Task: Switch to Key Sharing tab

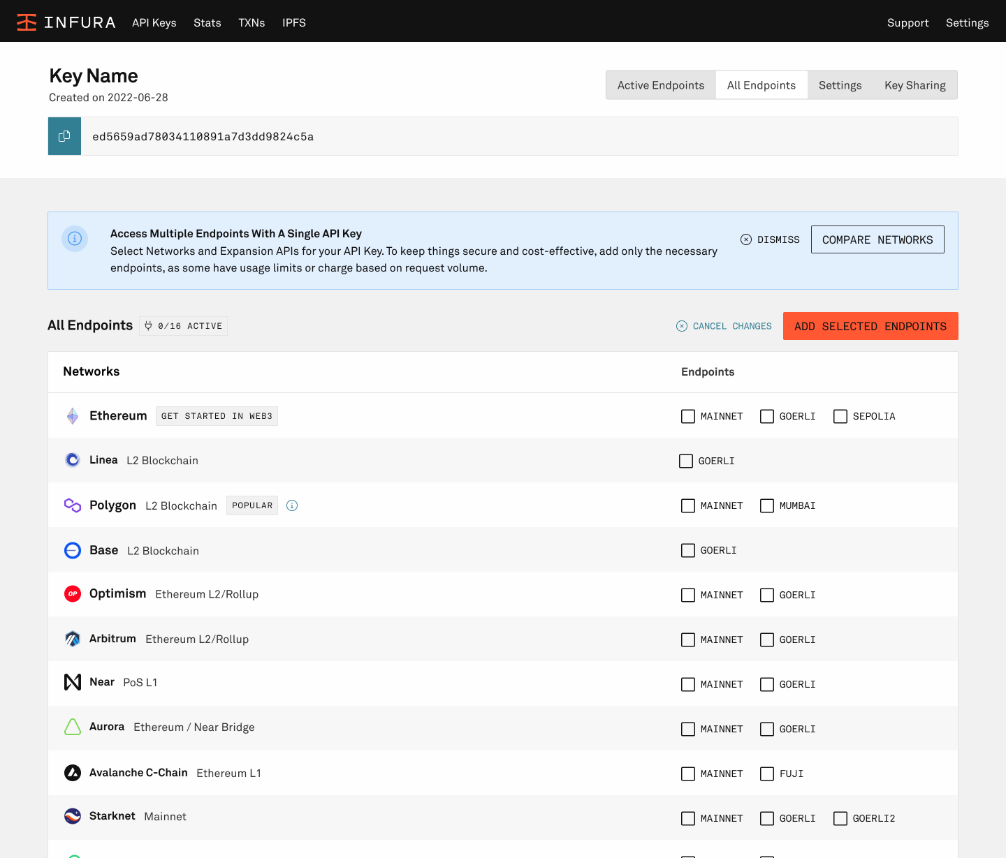Action: pyautogui.click(x=915, y=85)
